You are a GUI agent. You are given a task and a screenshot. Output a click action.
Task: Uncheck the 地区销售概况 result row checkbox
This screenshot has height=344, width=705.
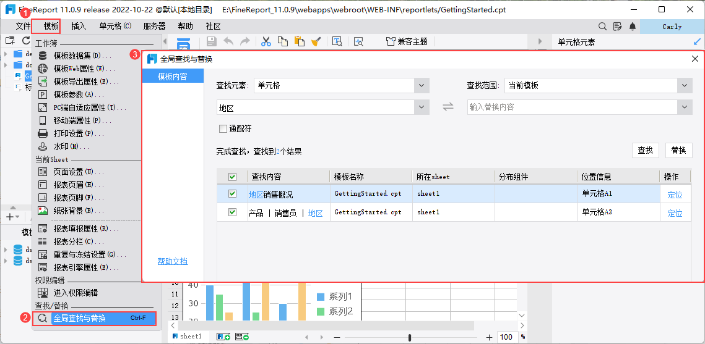pyautogui.click(x=233, y=194)
